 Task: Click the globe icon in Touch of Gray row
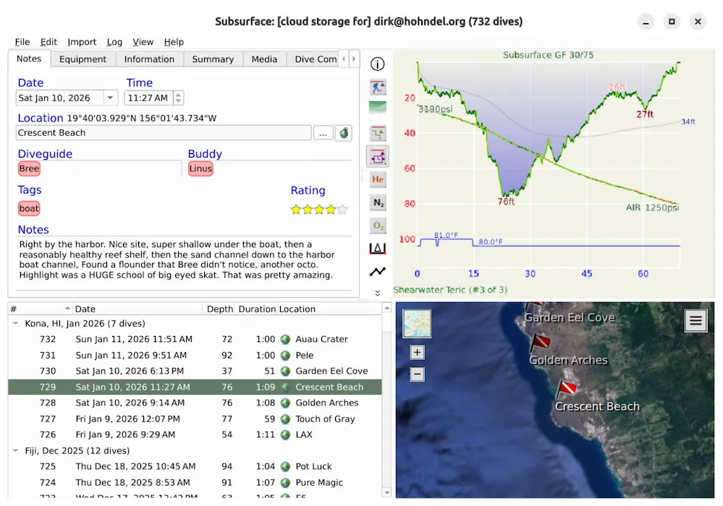[285, 419]
